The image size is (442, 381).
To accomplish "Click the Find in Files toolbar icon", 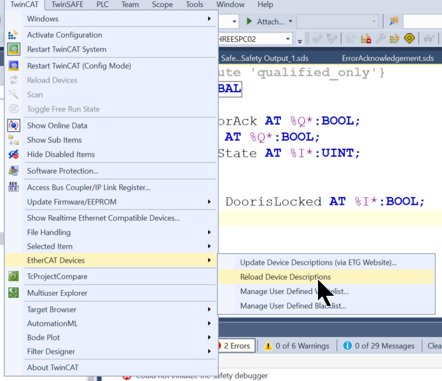I will click(x=394, y=22).
